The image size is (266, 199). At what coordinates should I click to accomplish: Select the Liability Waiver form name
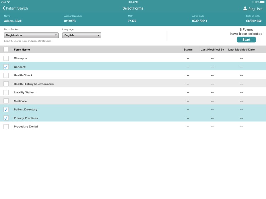[24, 92]
